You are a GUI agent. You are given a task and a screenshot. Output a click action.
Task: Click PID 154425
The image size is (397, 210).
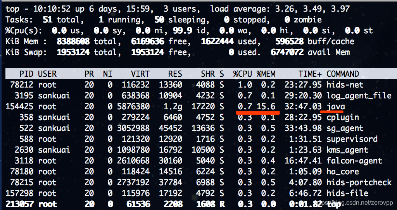(19, 107)
